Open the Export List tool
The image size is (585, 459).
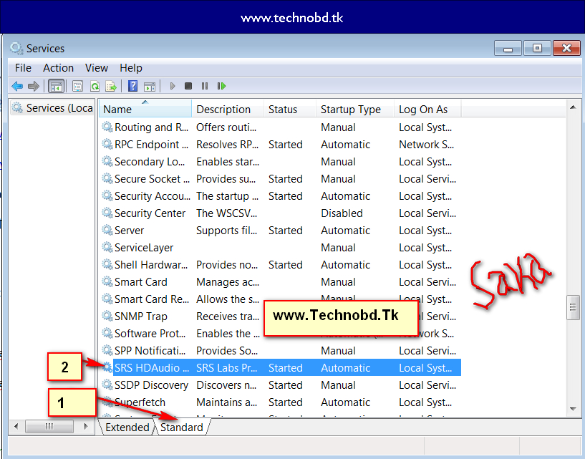coord(111,86)
